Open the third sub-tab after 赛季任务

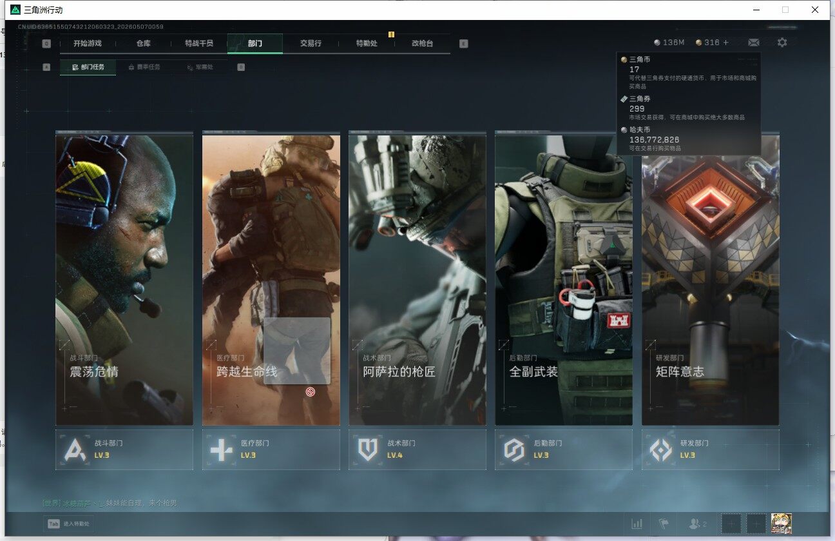tap(200, 67)
